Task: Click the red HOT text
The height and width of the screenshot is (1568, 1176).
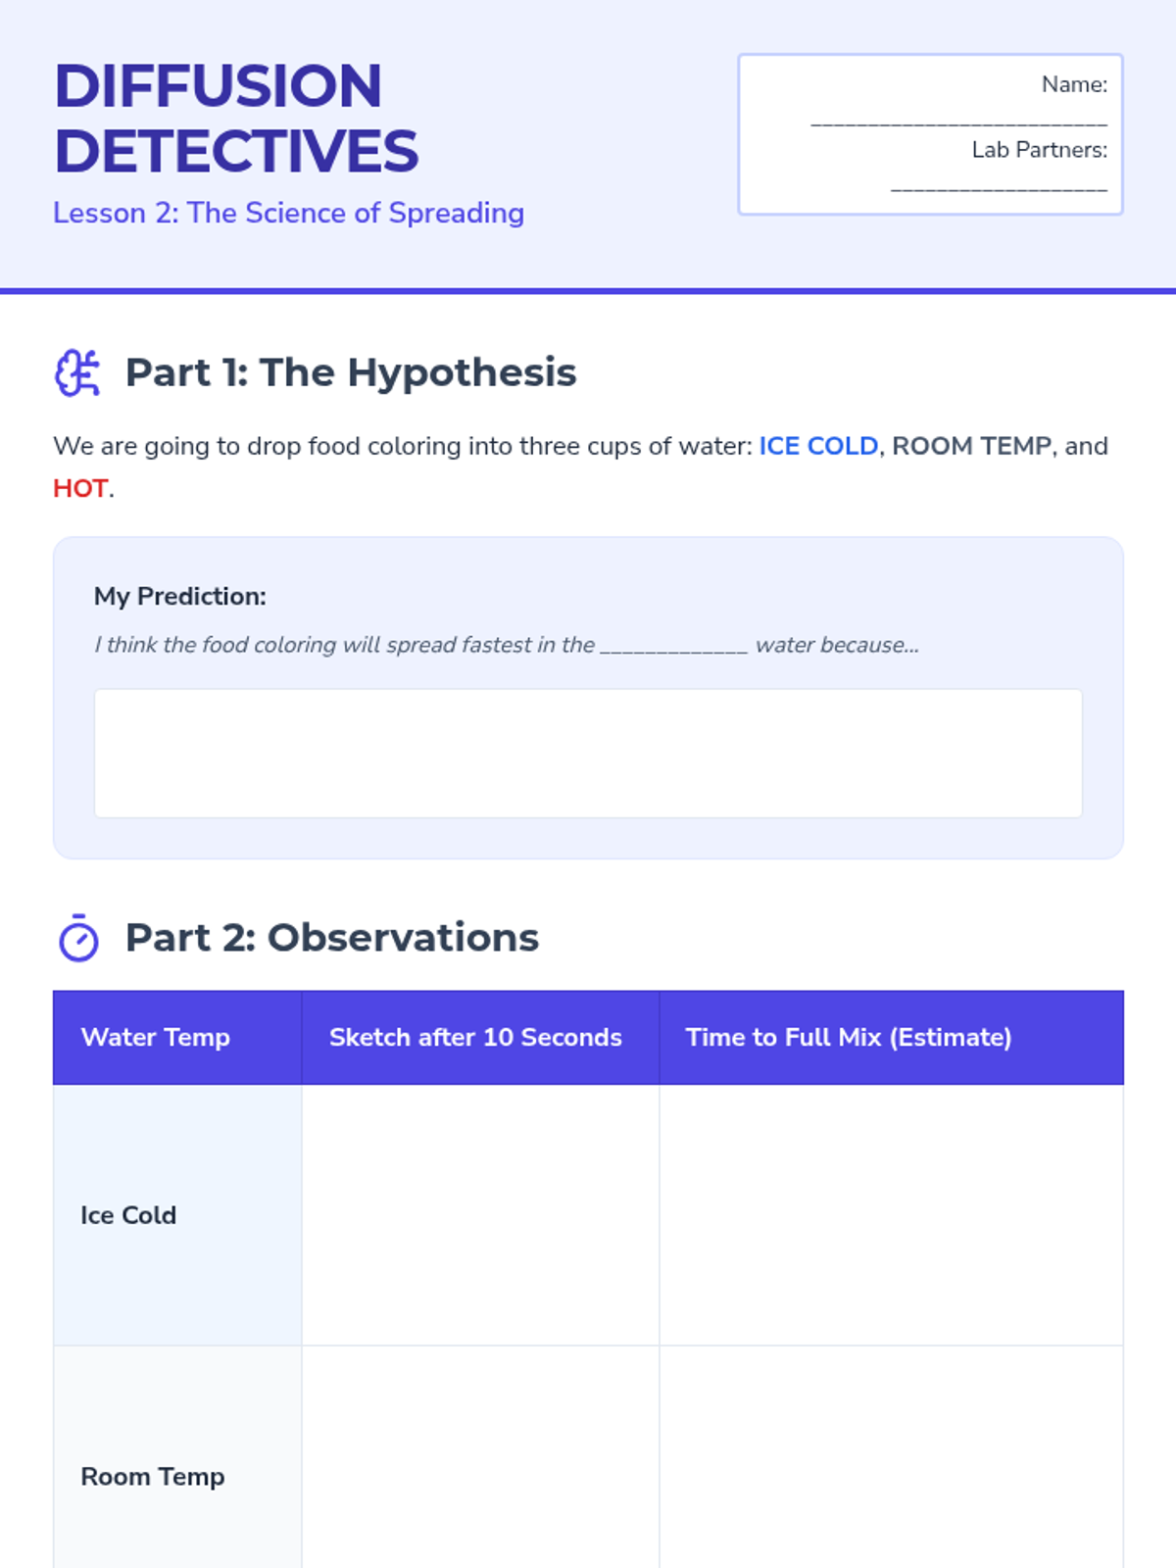Action: tap(80, 488)
